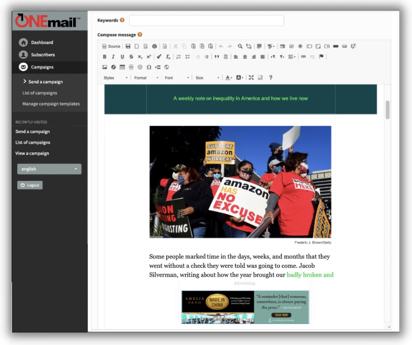Insert a hyperlink with Link icon
The image size is (412, 345).
point(303,57)
